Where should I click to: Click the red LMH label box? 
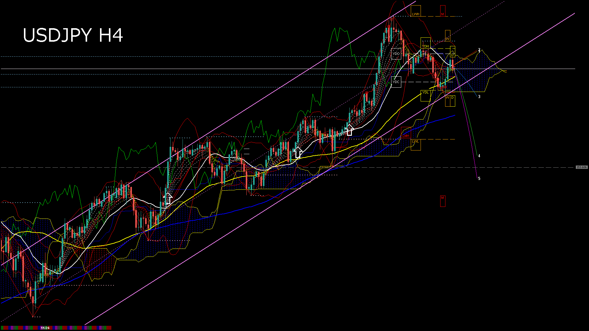[406, 133]
